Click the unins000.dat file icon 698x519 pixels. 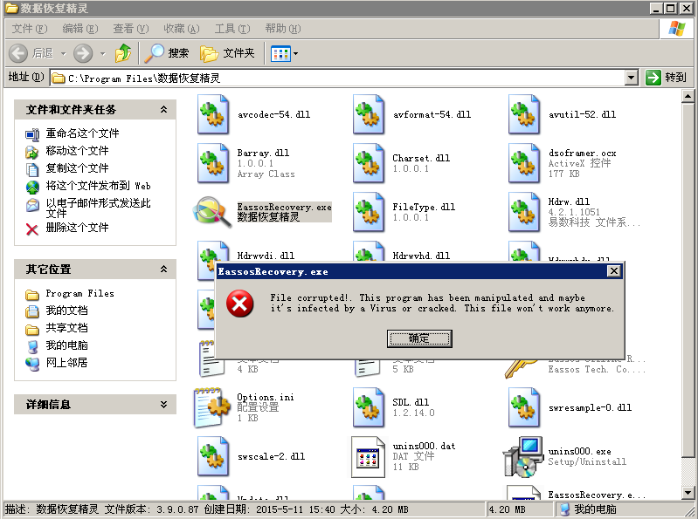click(369, 457)
